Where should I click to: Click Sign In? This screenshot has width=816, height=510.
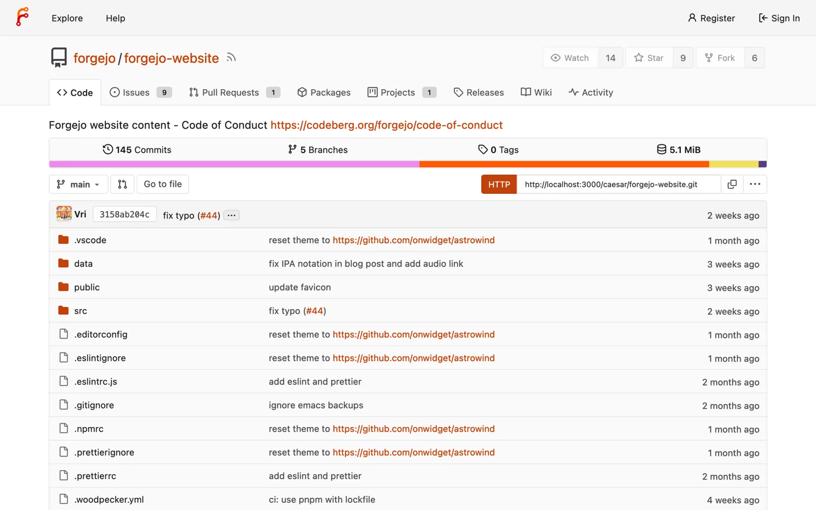[779, 18]
